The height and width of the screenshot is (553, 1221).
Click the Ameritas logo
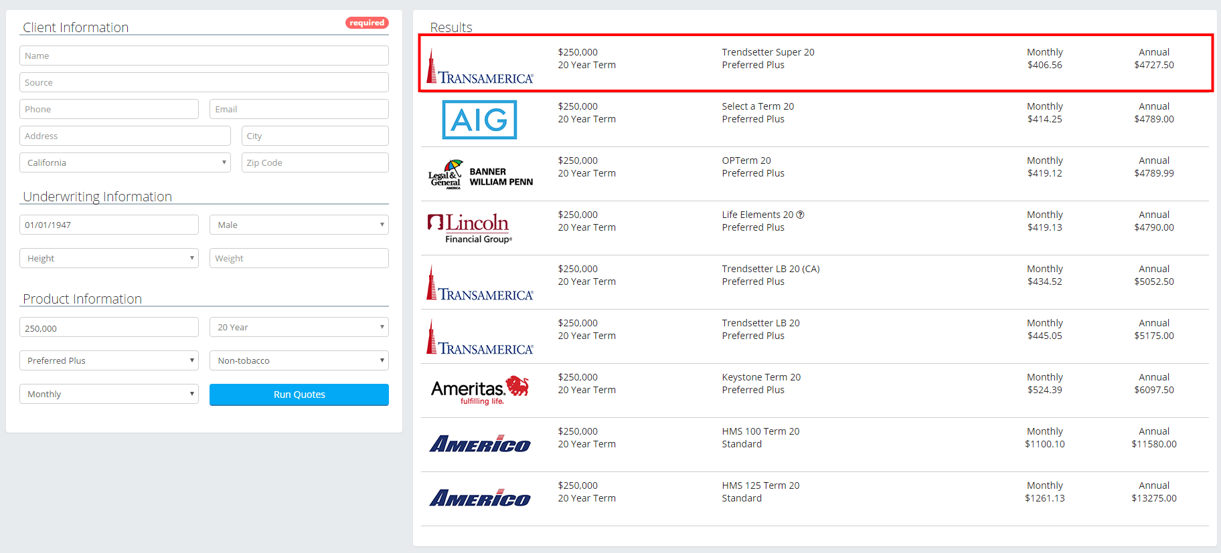tap(480, 391)
